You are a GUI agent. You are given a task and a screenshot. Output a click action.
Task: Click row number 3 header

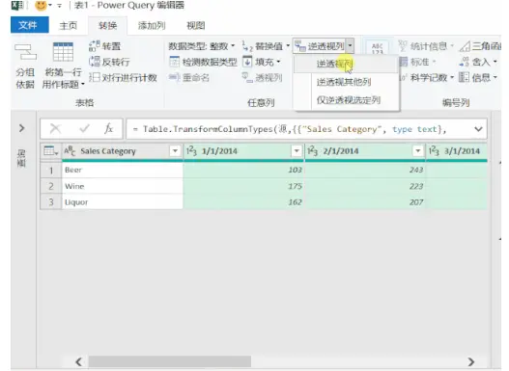point(51,202)
